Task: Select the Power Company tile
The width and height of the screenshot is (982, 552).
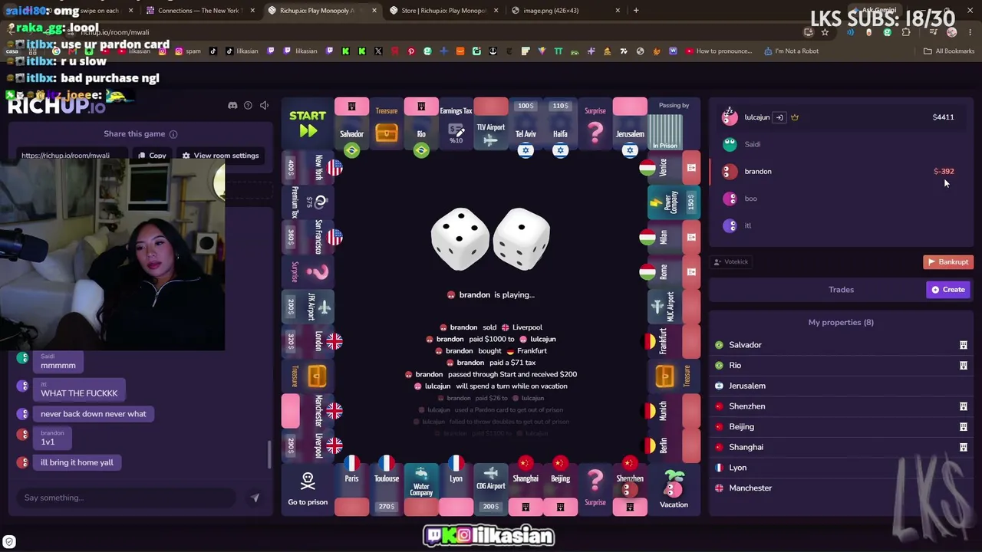Action: (674, 202)
